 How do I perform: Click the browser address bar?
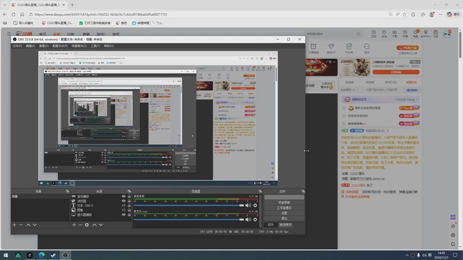point(207,14)
